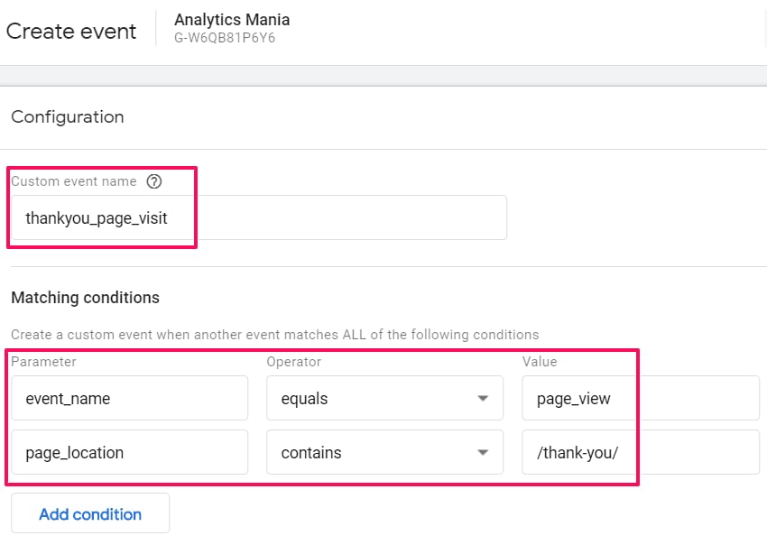Screen dimensions: 767x545
Task: Open the contains operator dropdown
Action: point(385,453)
